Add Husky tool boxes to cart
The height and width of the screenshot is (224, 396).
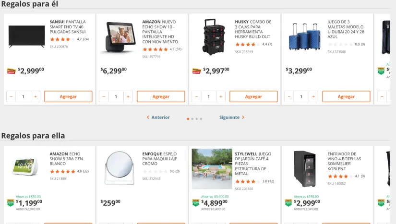[253, 96]
